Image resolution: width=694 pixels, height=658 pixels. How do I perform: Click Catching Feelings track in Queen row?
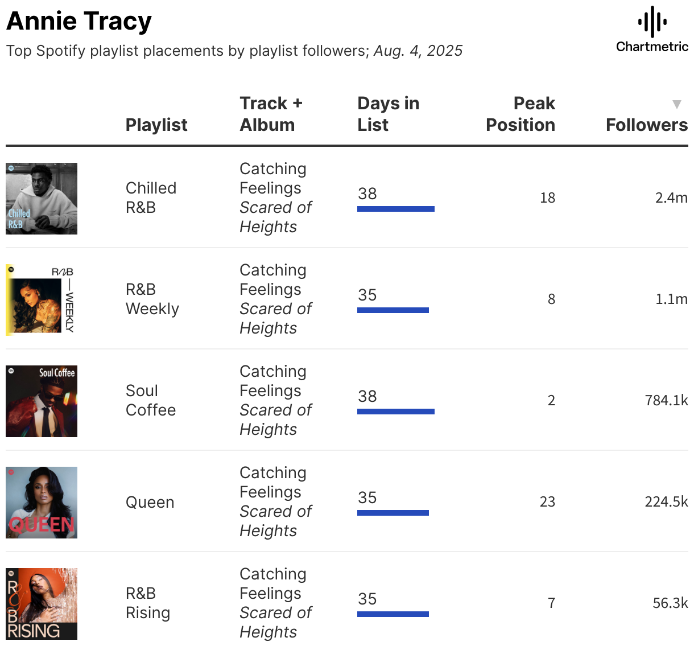click(273, 482)
